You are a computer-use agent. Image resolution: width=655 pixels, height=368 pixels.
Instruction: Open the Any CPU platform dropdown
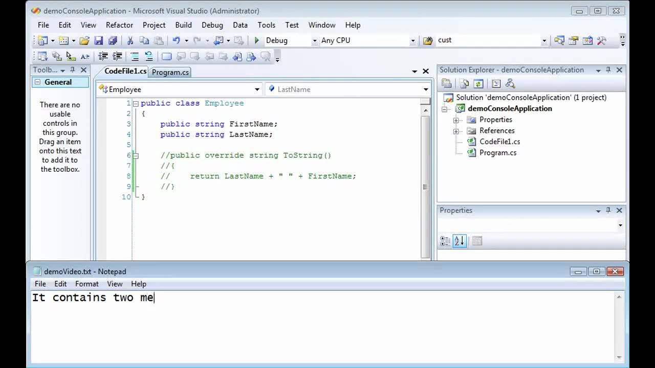pos(413,41)
